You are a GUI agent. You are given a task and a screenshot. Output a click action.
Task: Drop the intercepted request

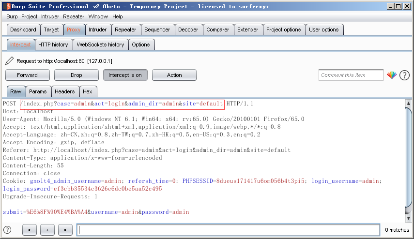point(77,75)
